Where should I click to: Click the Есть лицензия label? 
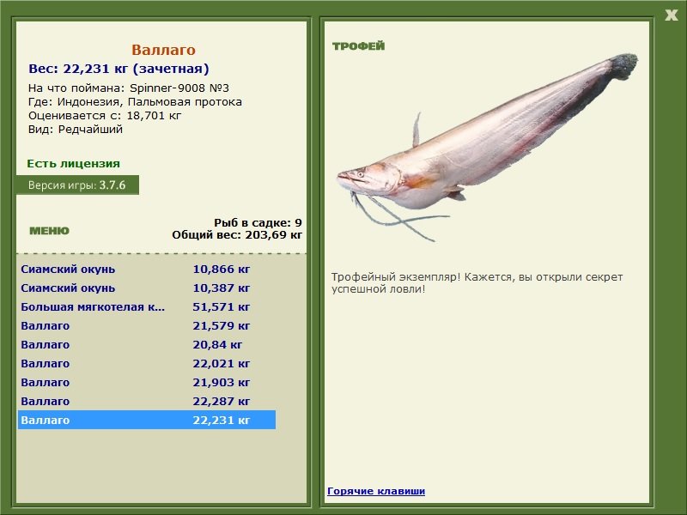pos(73,163)
